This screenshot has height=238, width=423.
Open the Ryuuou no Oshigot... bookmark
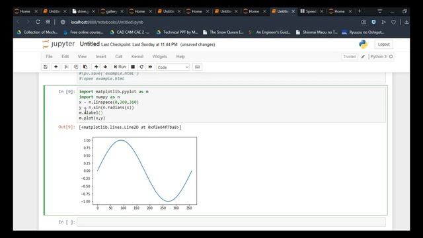(x=363, y=32)
